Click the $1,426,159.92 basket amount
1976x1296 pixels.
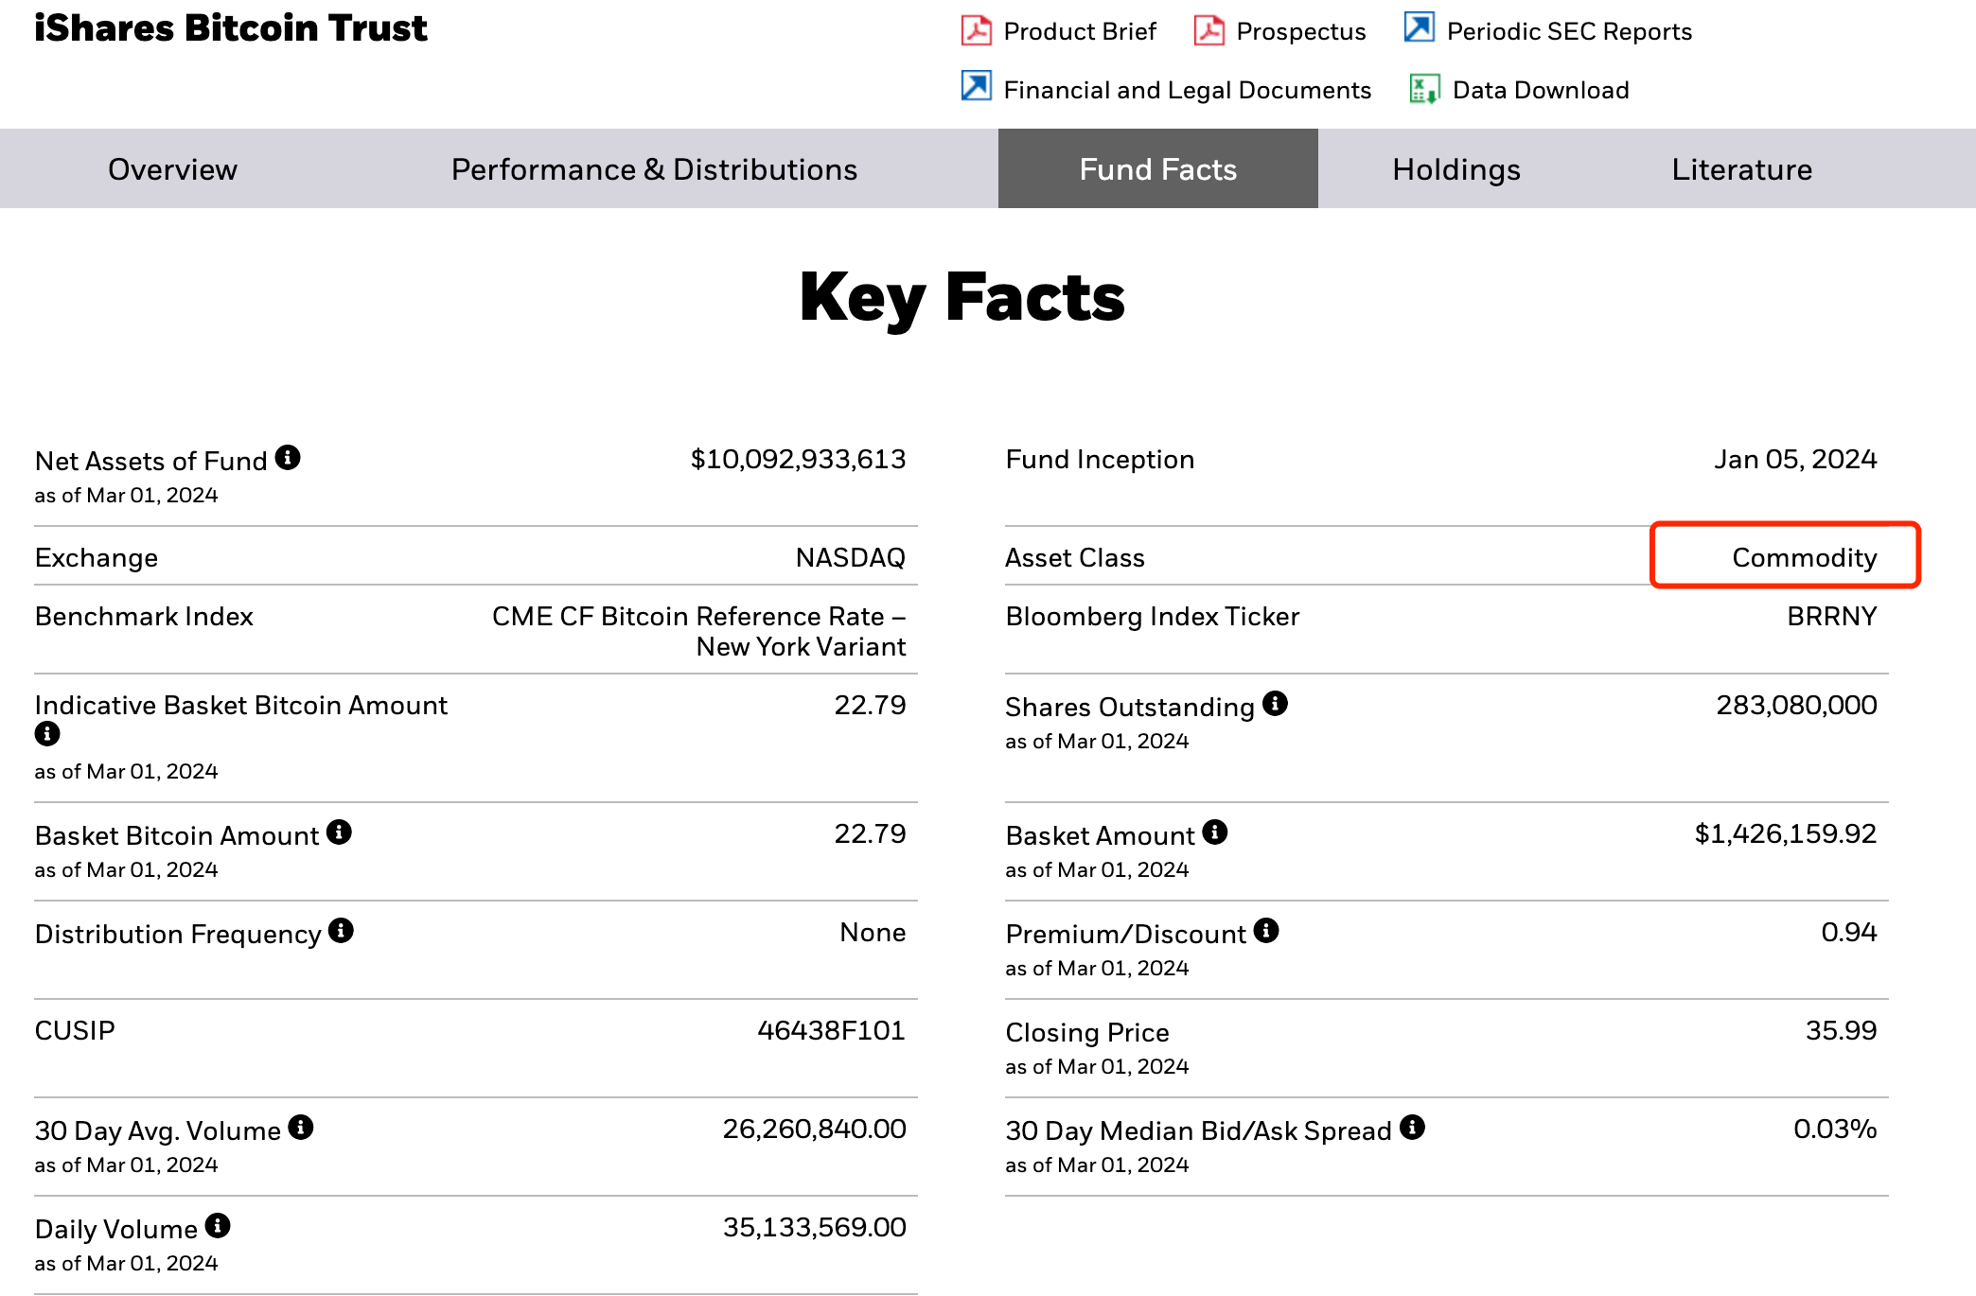pos(1785,834)
